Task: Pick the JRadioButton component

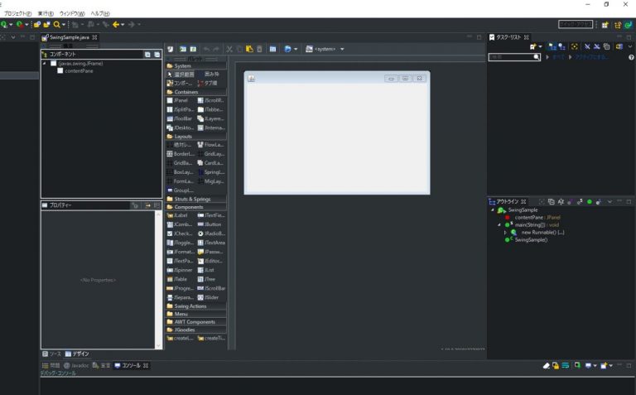Action: [x=211, y=234]
